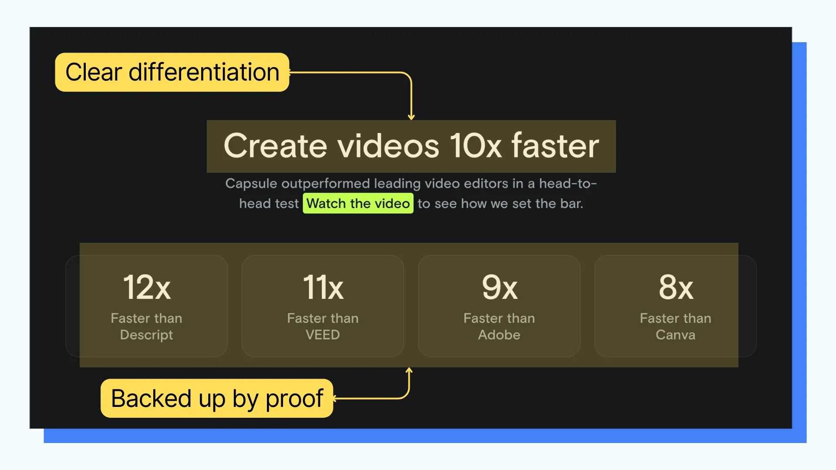The width and height of the screenshot is (836, 470).
Task: Click the text "to see how we set the bar."
Action: point(500,203)
